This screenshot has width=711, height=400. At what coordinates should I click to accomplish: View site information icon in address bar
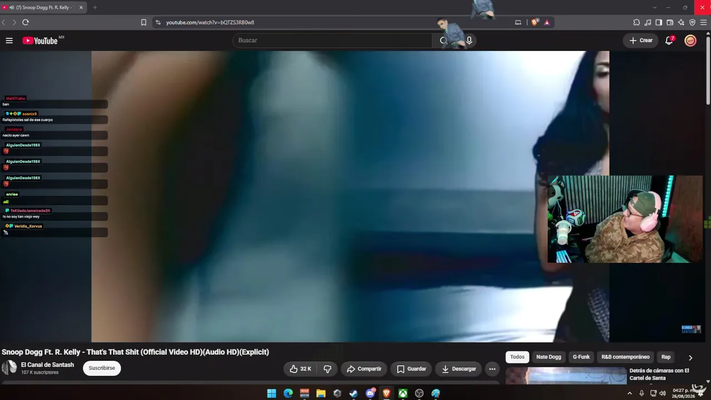pos(158,22)
